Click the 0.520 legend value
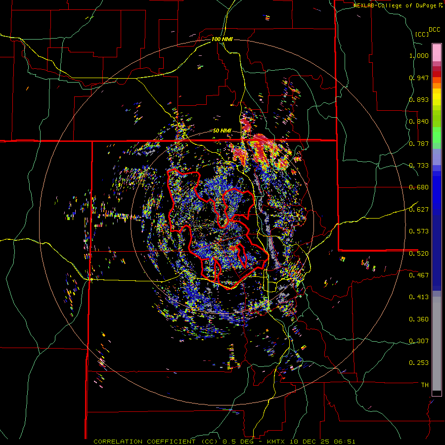 pyautogui.click(x=419, y=254)
